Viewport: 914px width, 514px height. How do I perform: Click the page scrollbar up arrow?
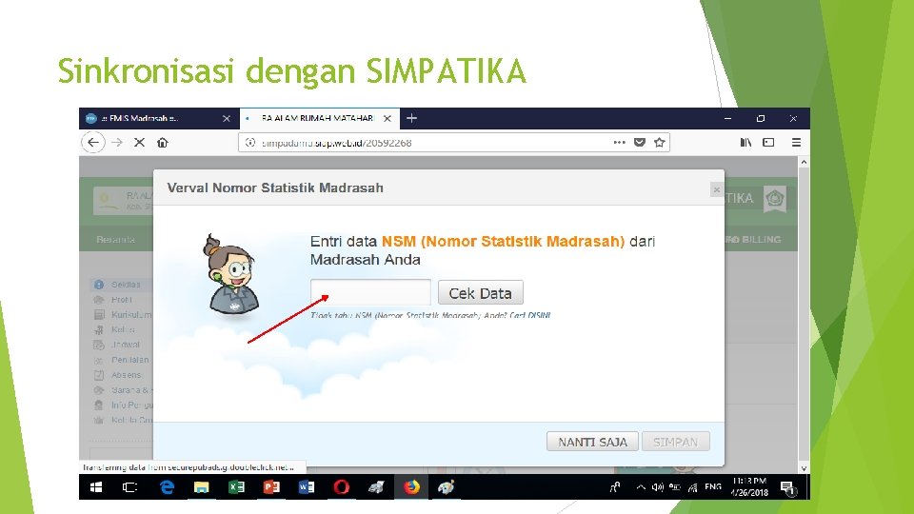(x=804, y=162)
